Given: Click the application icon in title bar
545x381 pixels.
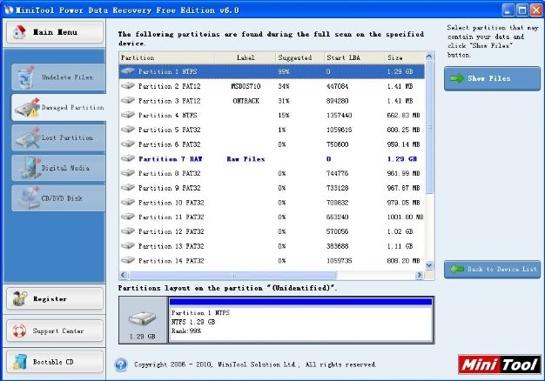Looking at the screenshot, I should (x=9, y=10).
